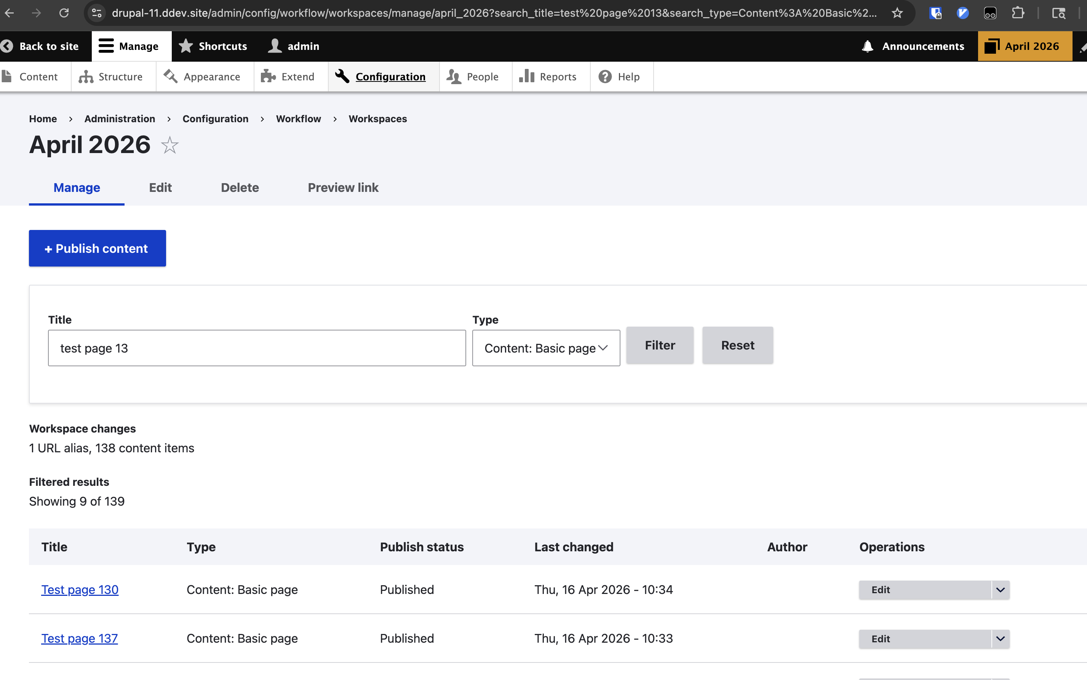Open the Configuration wrench menu icon
The image size is (1087, 680).
342,77
